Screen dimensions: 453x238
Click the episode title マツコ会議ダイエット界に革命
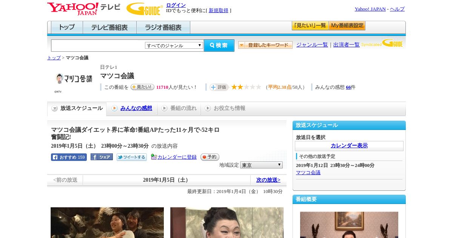point(135,133)
